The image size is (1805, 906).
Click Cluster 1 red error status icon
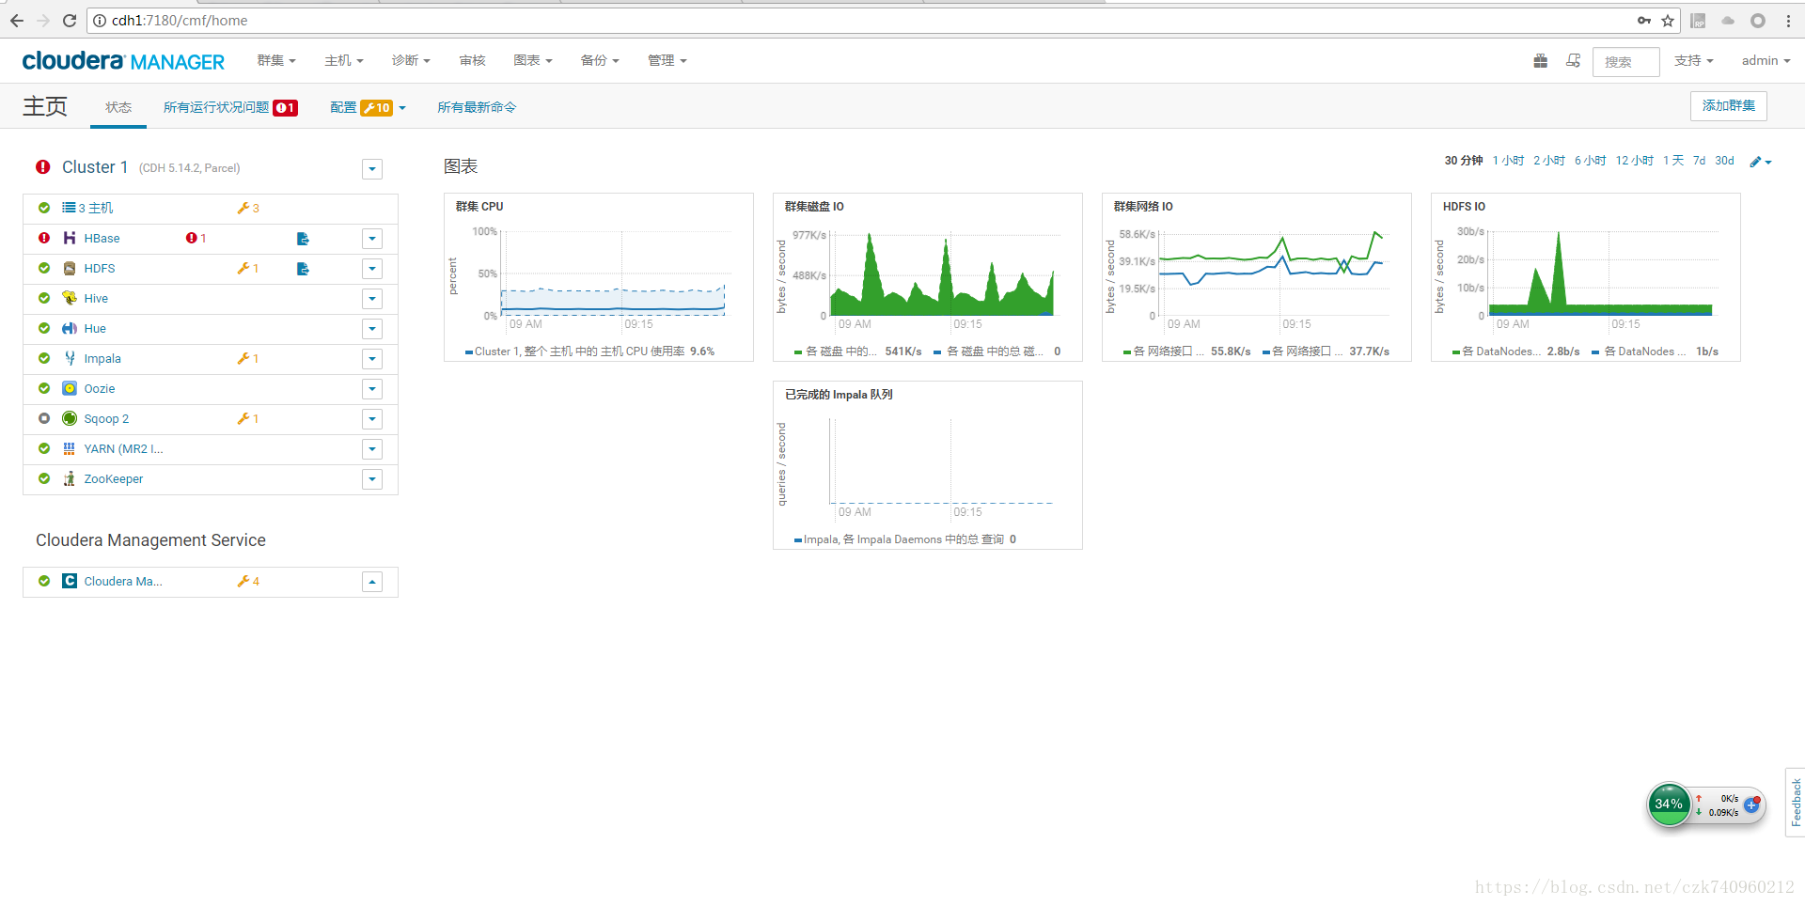tap(43, 167)
